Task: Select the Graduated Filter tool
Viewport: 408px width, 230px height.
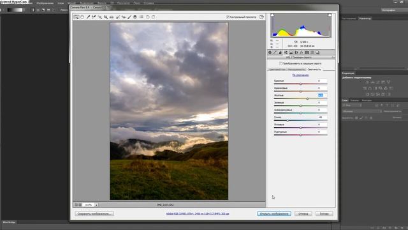Action: [135, 17]
